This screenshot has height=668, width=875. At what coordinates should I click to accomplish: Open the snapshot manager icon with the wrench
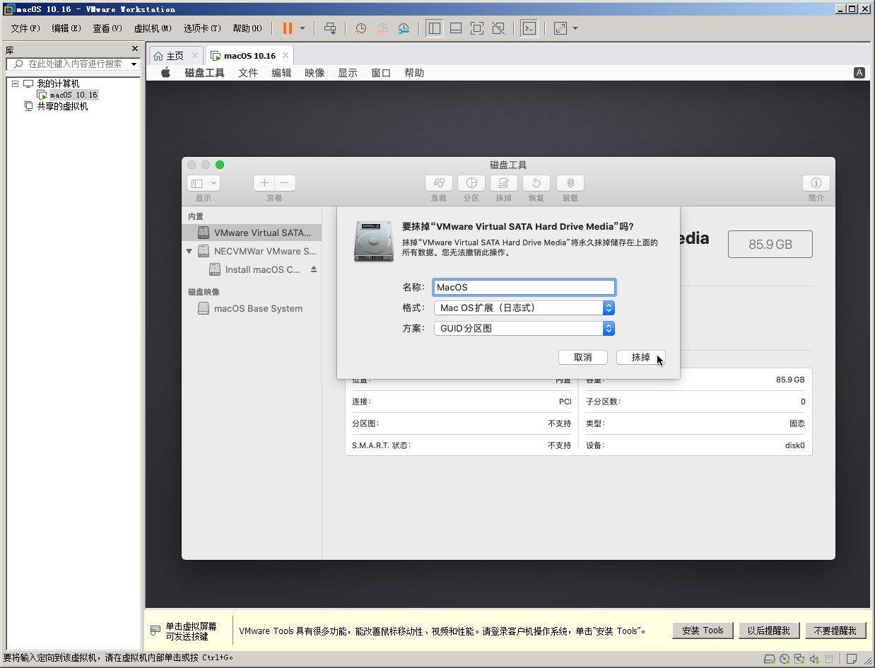(404, 28)
